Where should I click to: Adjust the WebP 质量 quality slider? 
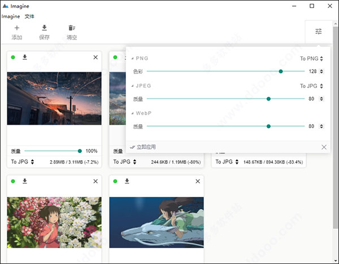[225, 126]
